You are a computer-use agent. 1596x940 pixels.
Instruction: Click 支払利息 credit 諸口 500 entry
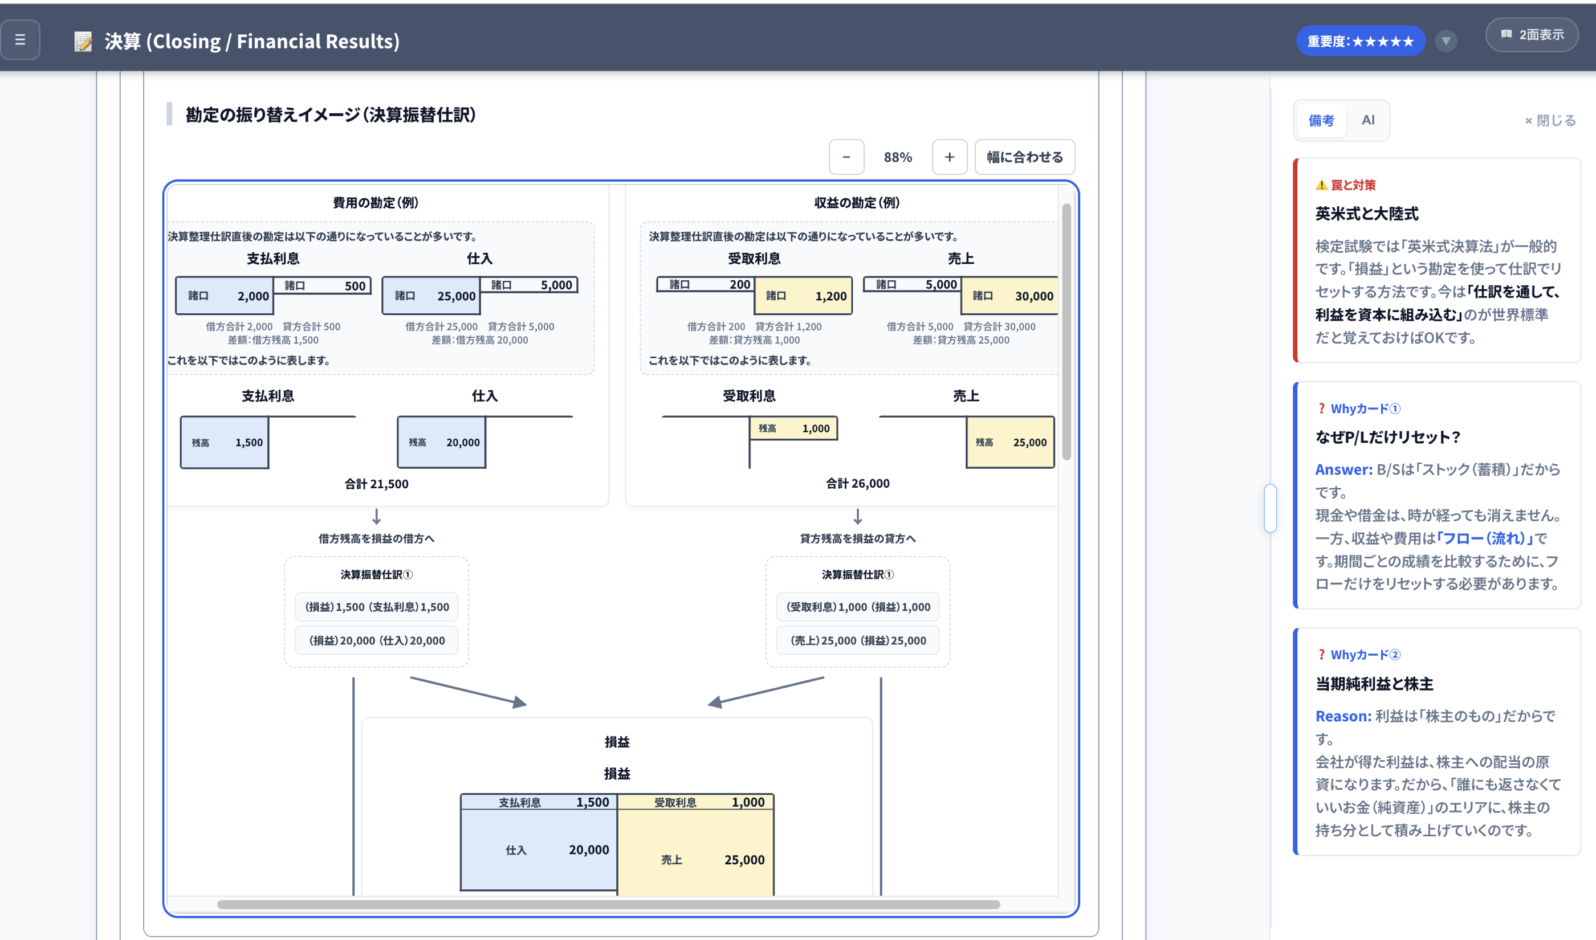(x=322, y=285)
